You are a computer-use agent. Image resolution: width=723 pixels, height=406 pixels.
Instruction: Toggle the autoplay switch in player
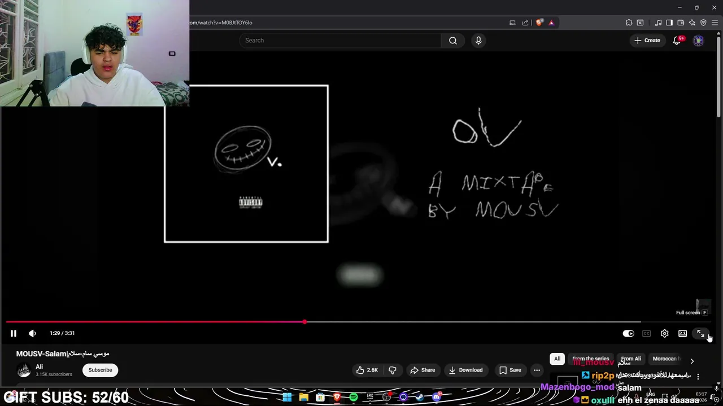[x=628, y=333]
